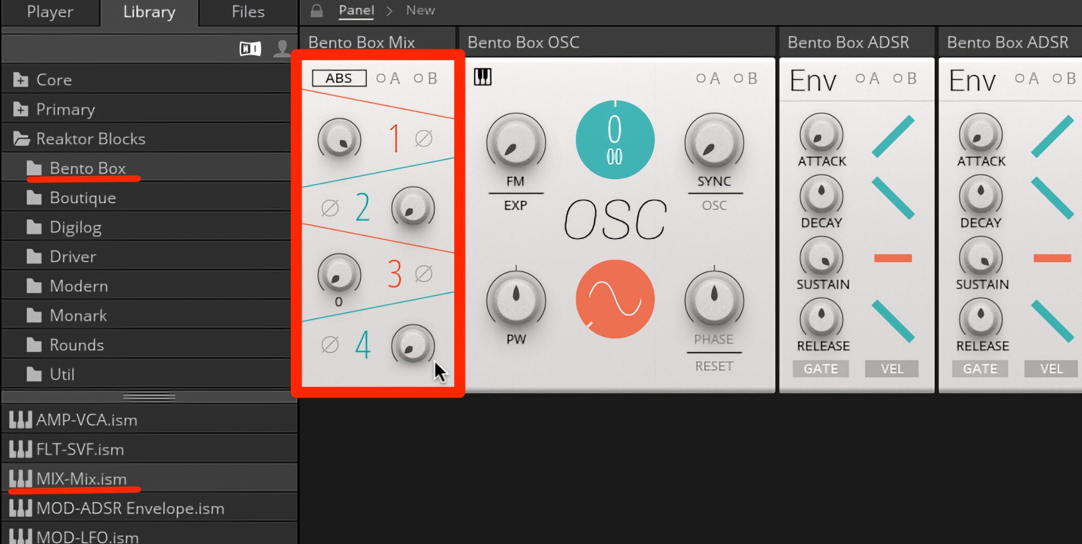Click the NI logo icon in Library toolbar
Image resolution: width=1082 pixels, height=544 pixels.
[250, 48]
